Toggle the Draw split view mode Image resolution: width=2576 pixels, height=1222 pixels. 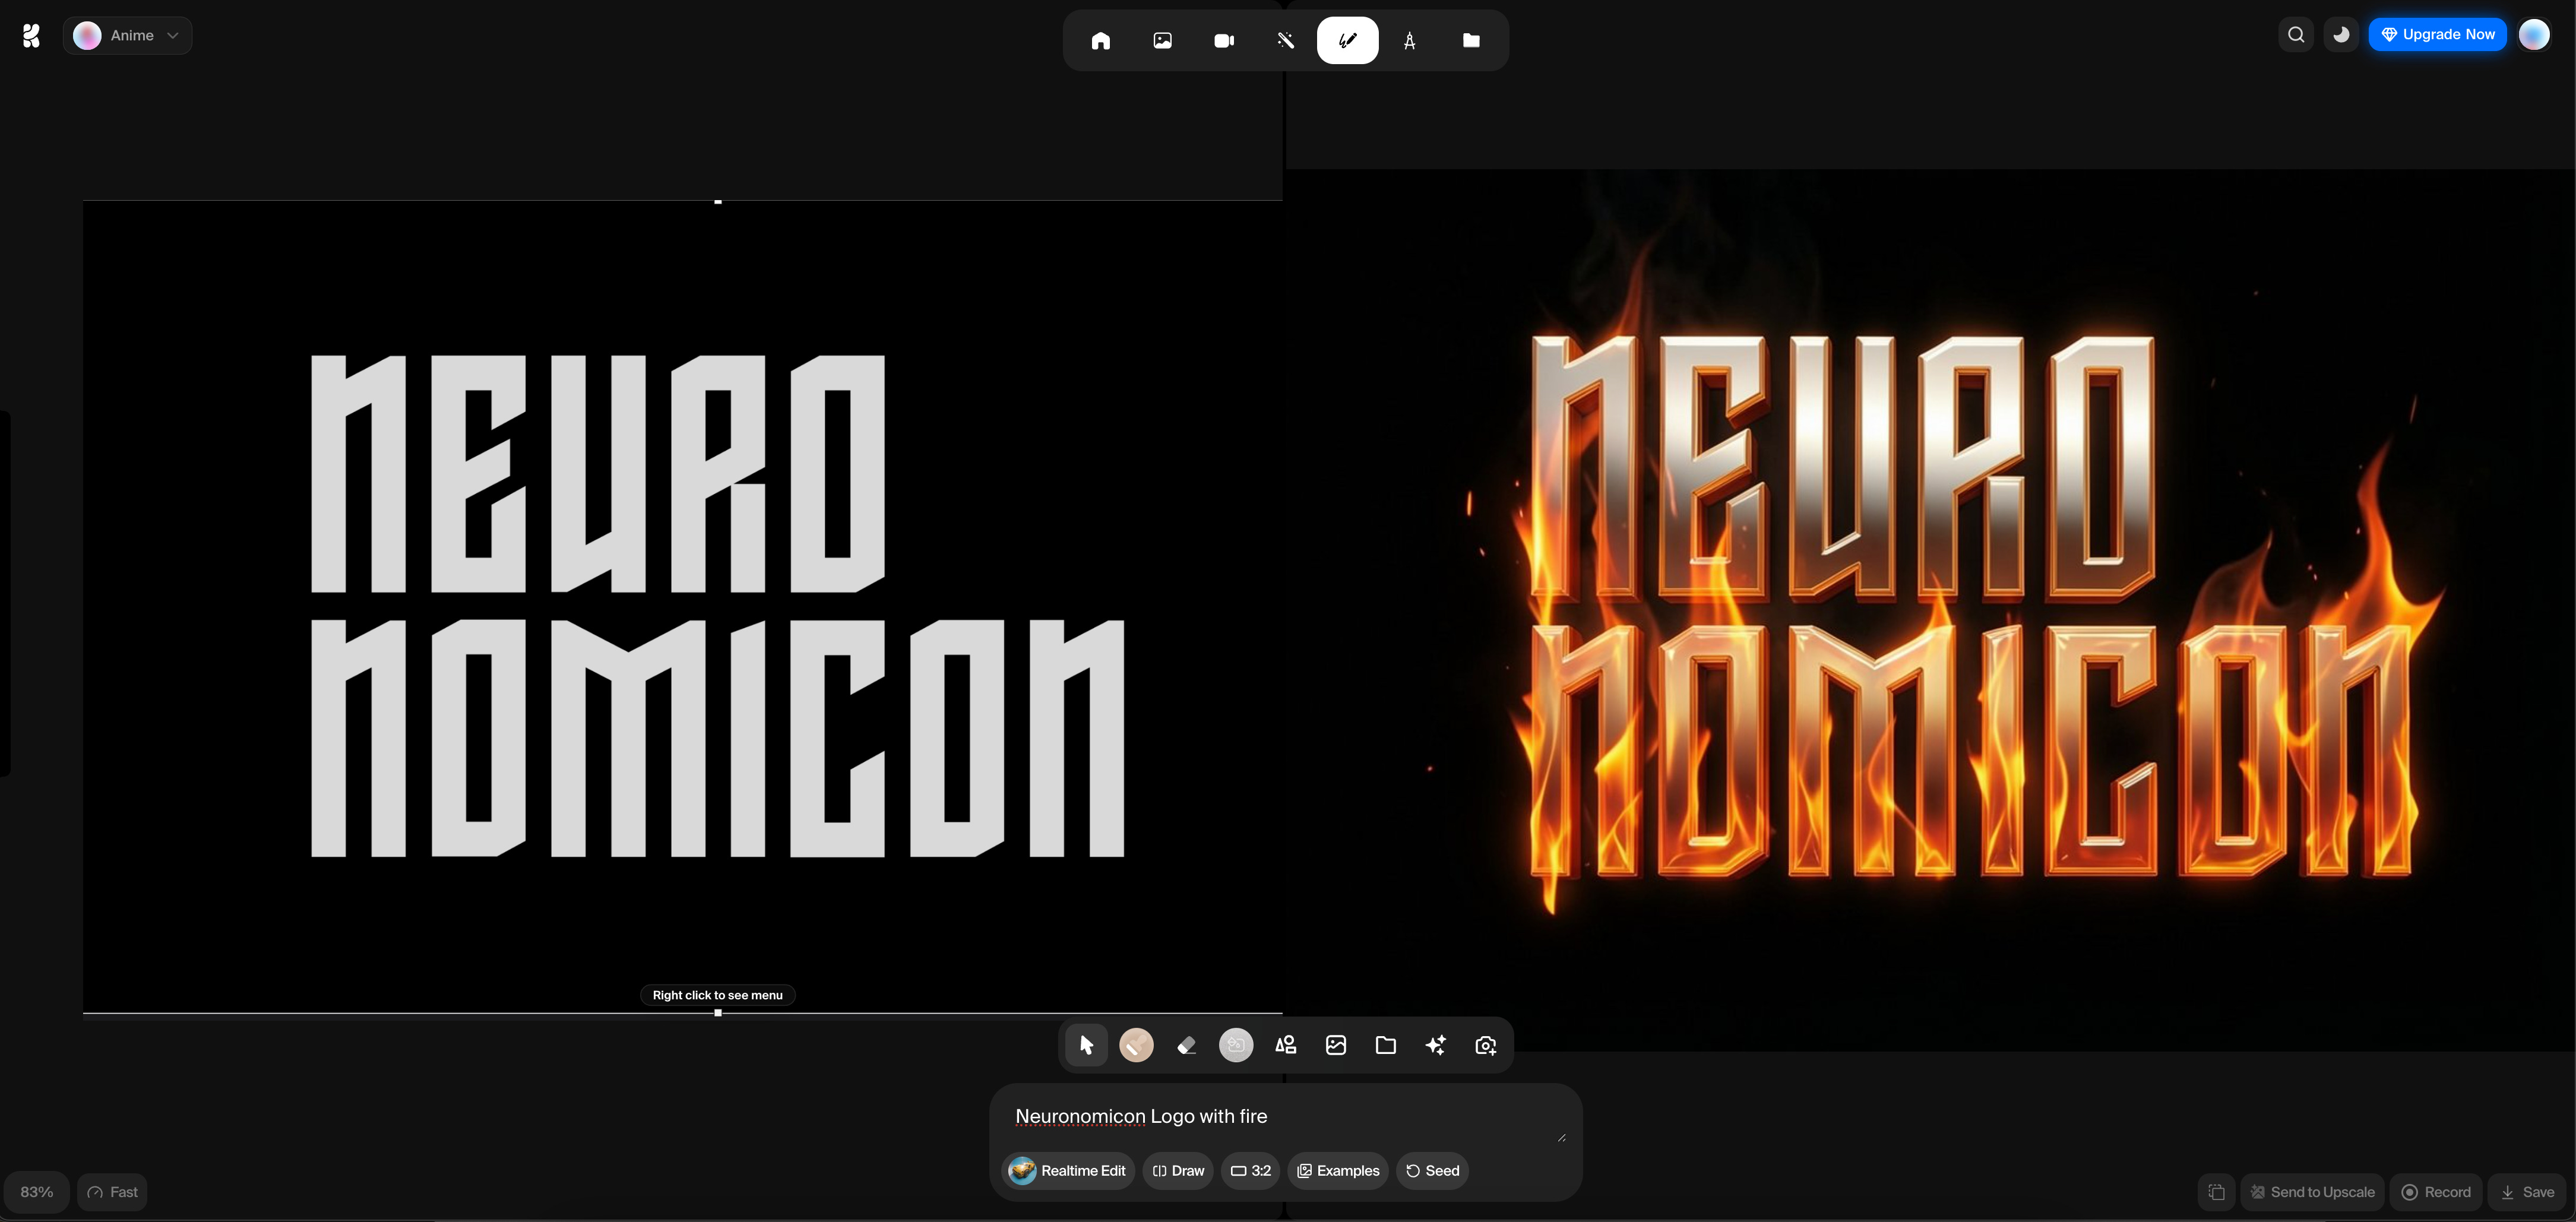1178,1171
